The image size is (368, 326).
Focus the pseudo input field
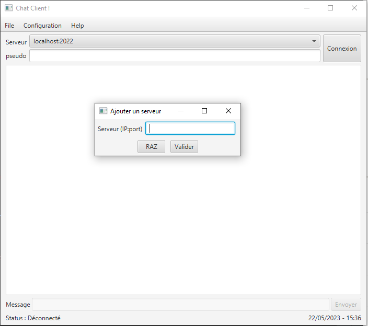(175, 56)
